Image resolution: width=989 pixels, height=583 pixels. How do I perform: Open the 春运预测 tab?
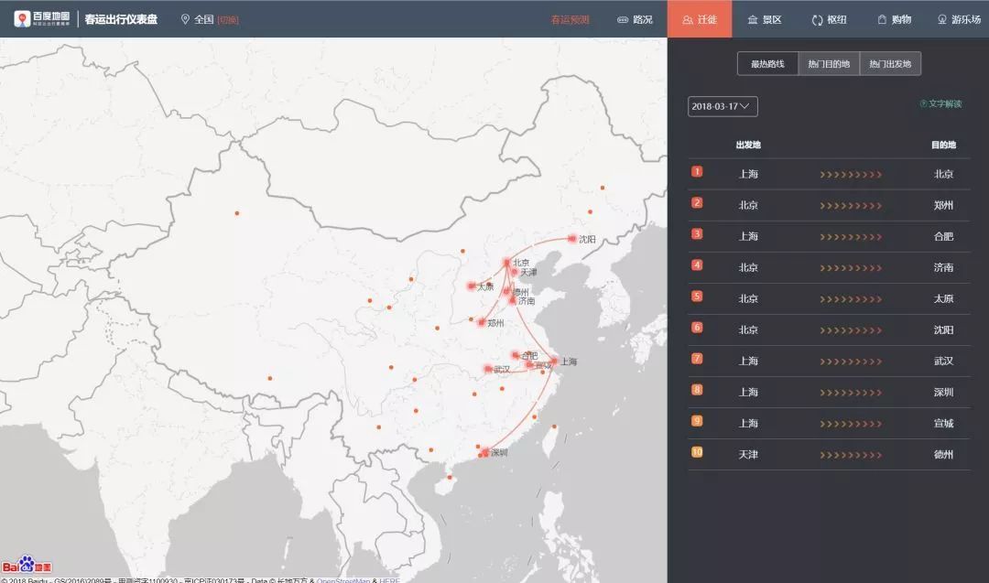[x=570, y=19]
